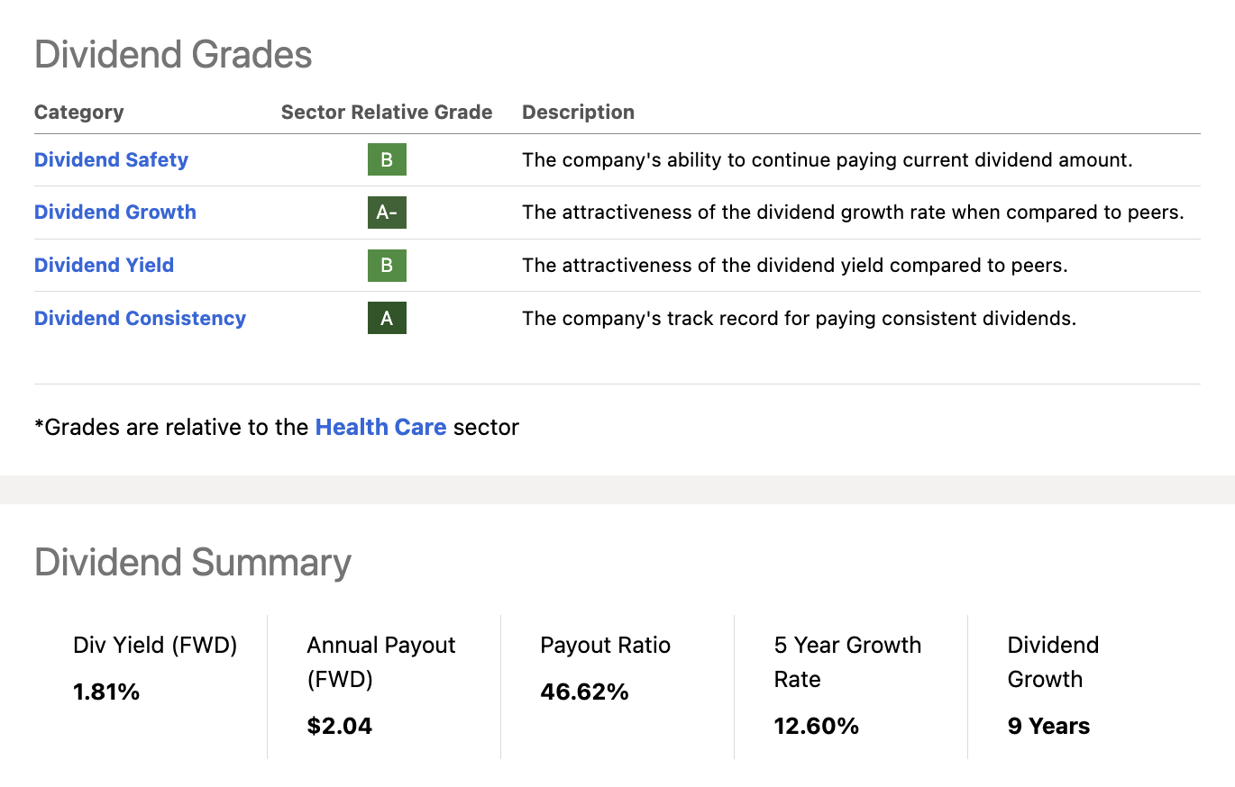Follow the Health Care sector link

coord(380,426)
